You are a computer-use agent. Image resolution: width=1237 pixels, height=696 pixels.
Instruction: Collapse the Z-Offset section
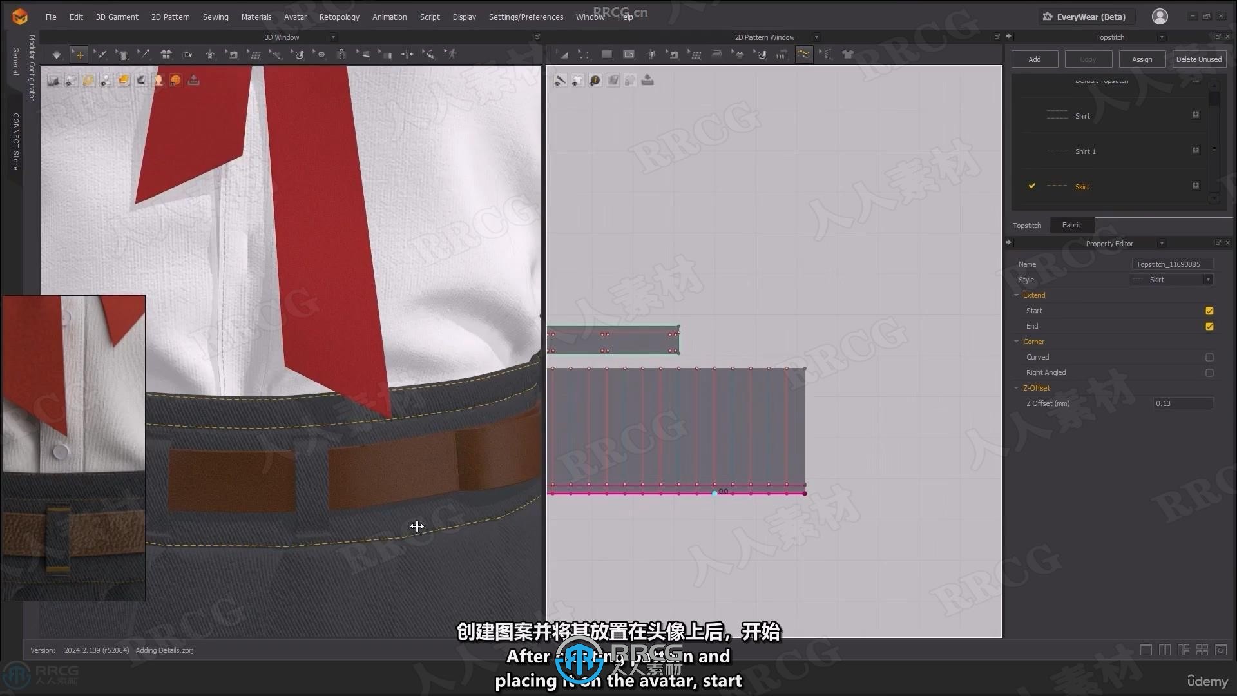click(x=1017, y=388)
